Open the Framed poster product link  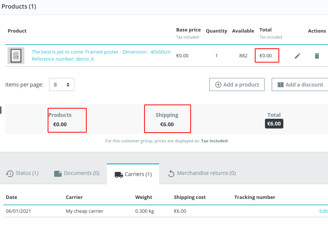(101, 52)
